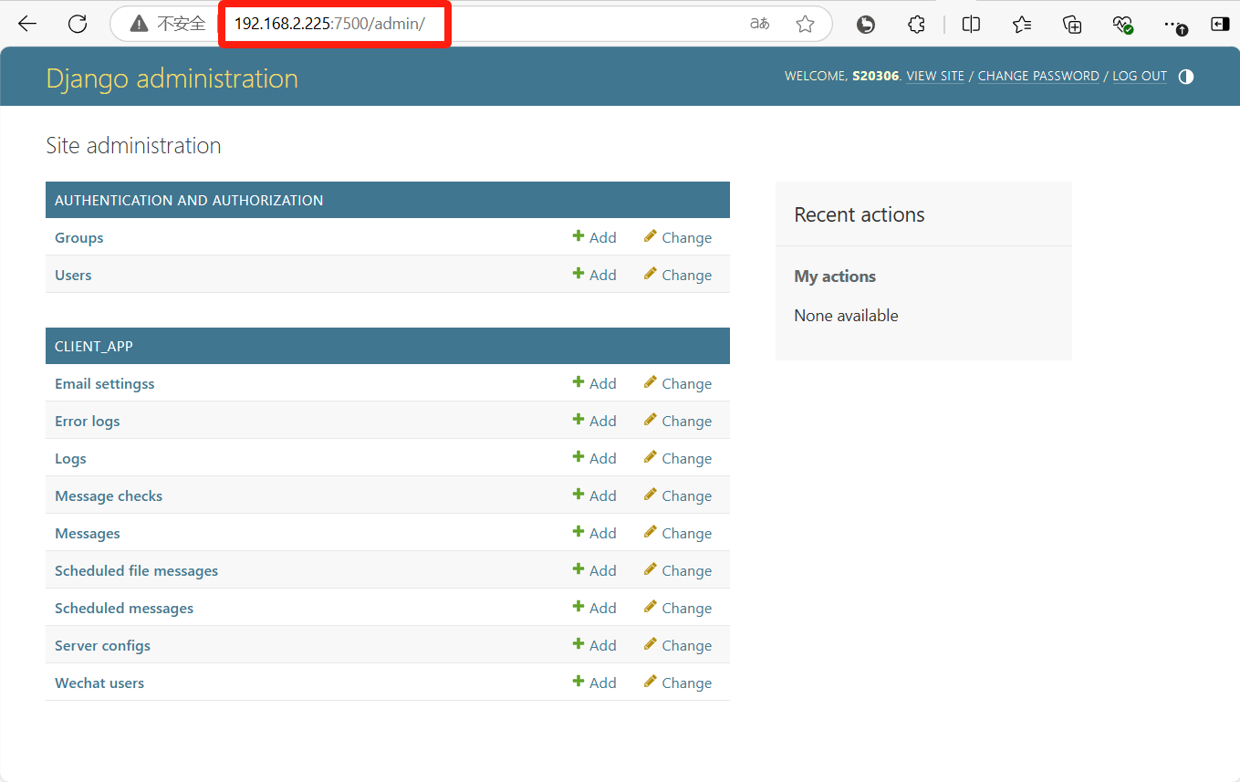Screen dimensions: 1240x782
Task: Open the CLIENT_APP section header
Action: (x=94, y=347)
